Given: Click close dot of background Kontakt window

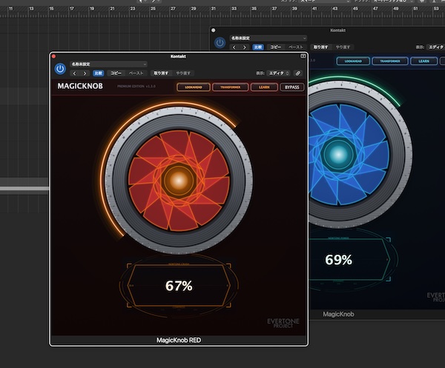Looking at the screenshot, I should coord(213,30).
